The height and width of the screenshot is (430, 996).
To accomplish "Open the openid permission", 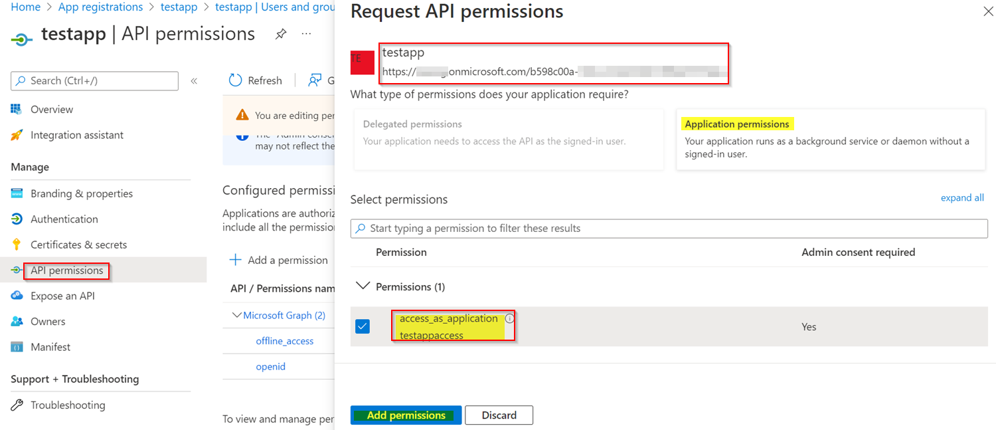I will point(271,366).
